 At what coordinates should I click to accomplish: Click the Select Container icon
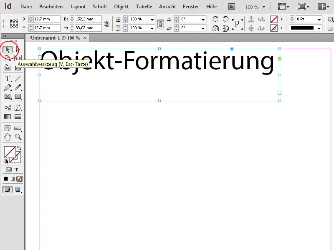coord(251,19)
